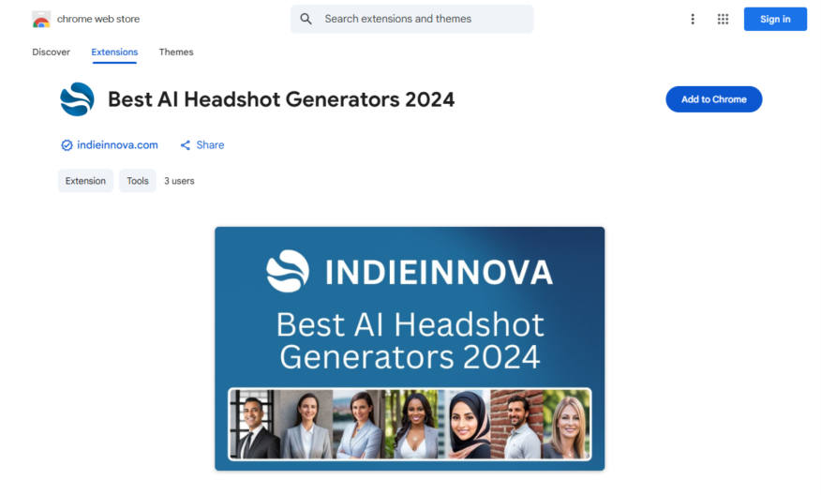
Task: Open the indieinnova.com publisher link
Action: pyautogui.click(x=117, y=145)
